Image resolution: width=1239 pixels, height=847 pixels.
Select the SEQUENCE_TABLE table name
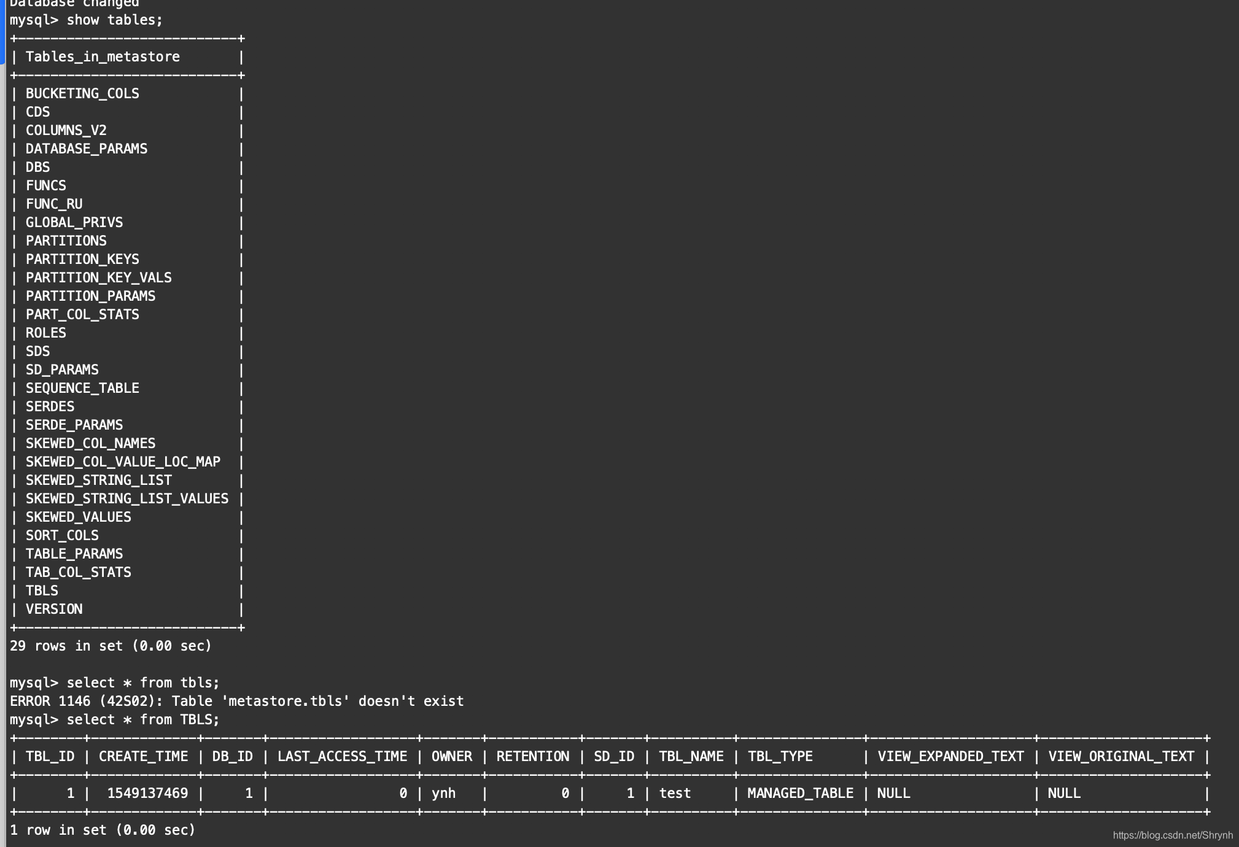point(82,388)
